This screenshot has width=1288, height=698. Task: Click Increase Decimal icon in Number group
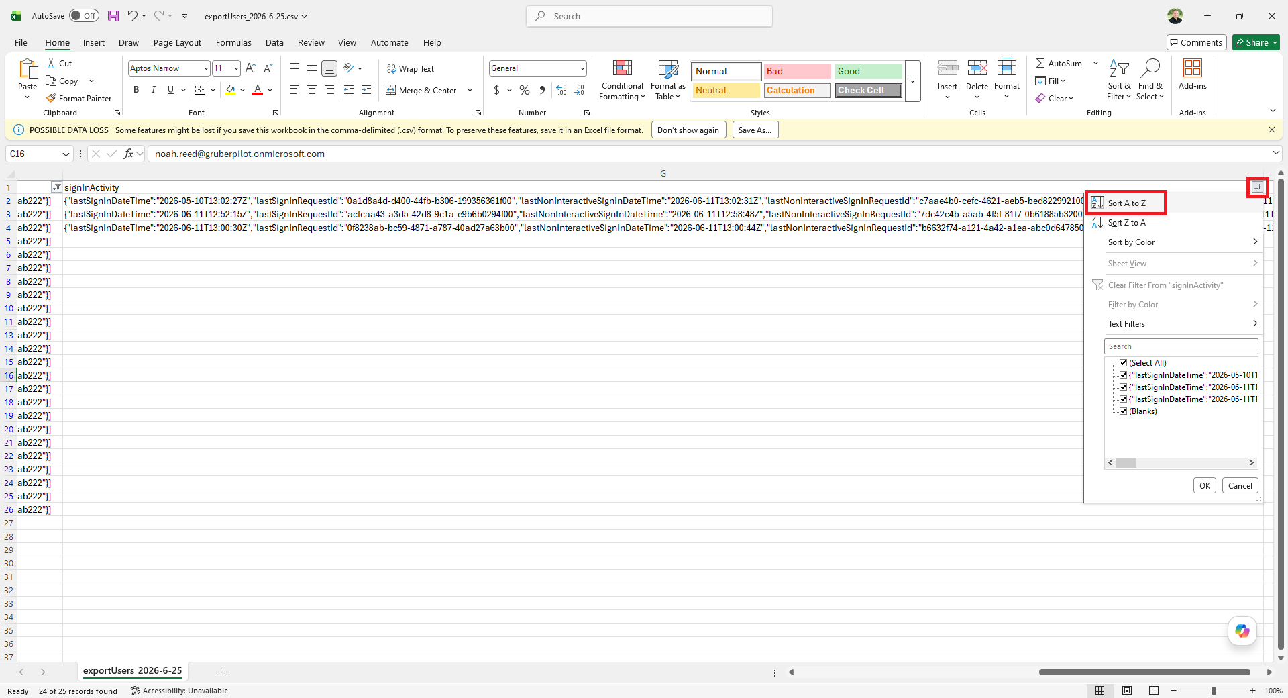(x=561, y=90)
